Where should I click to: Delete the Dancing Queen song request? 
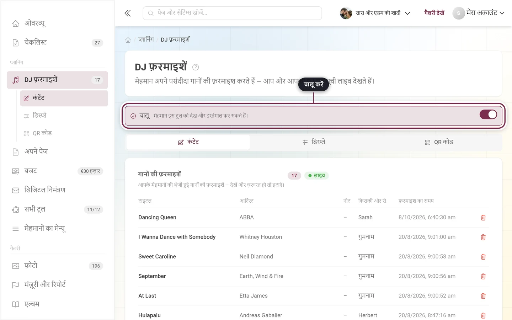483,218
